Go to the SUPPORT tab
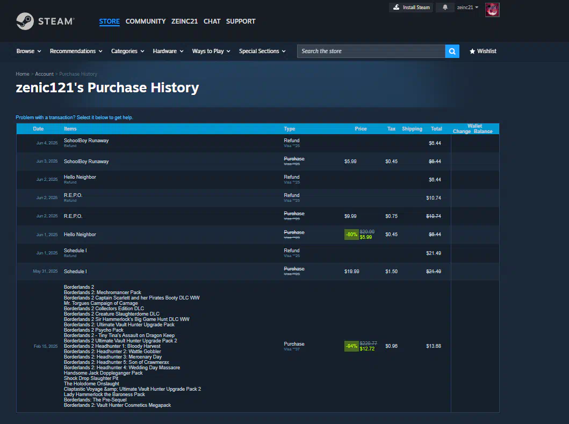 tap(240, 21)
